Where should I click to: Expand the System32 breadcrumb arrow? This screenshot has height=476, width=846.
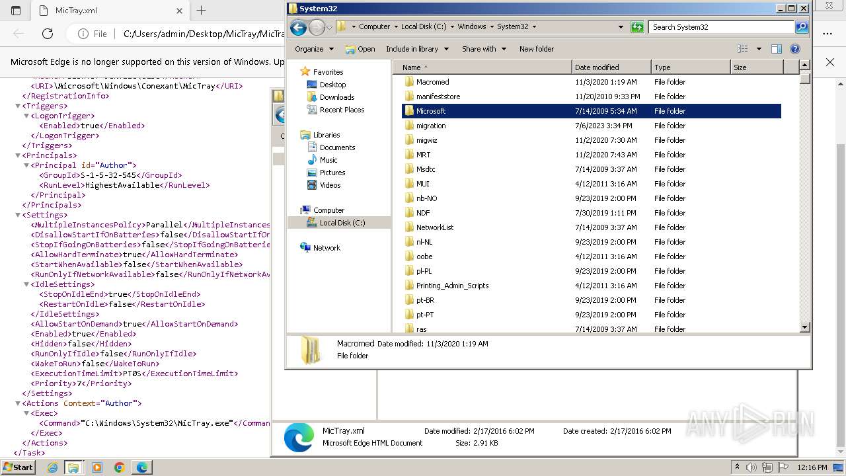click(x=534, y=27)
